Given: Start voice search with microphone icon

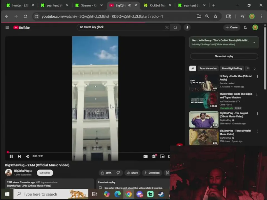Looking at the screenshot, I should point(187,27).
